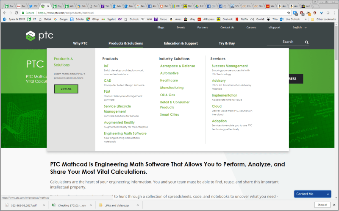339x211 pixels.
Task: Open the Google Scholar bookmark
Action: 77,19
